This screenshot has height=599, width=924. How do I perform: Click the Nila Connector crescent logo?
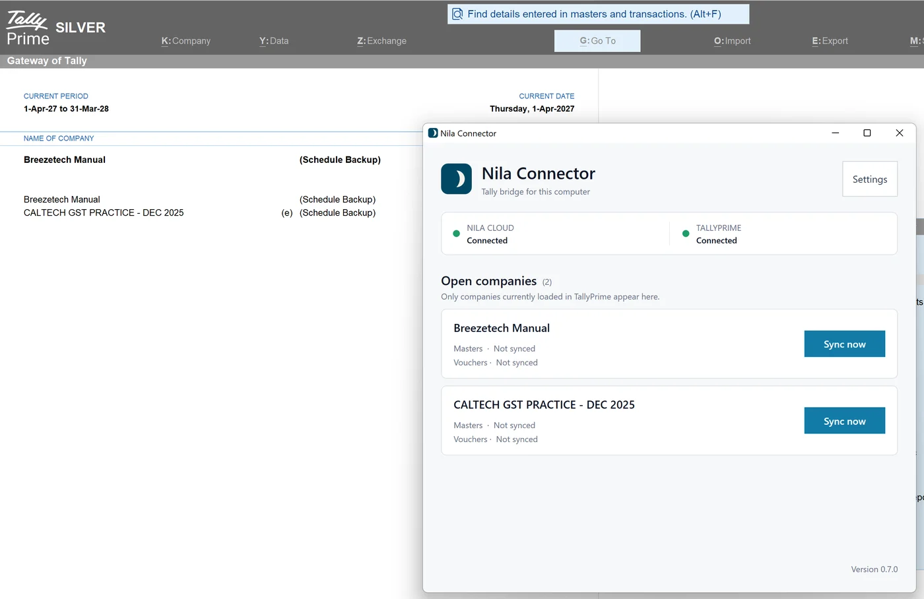456,179
